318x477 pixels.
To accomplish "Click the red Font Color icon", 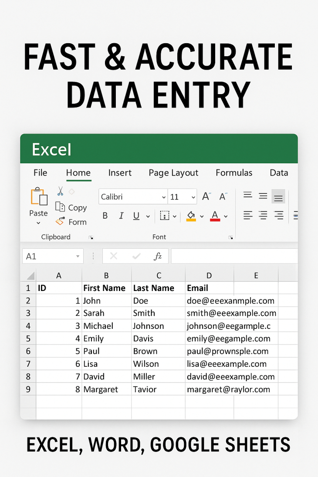I will click(215, 216).
